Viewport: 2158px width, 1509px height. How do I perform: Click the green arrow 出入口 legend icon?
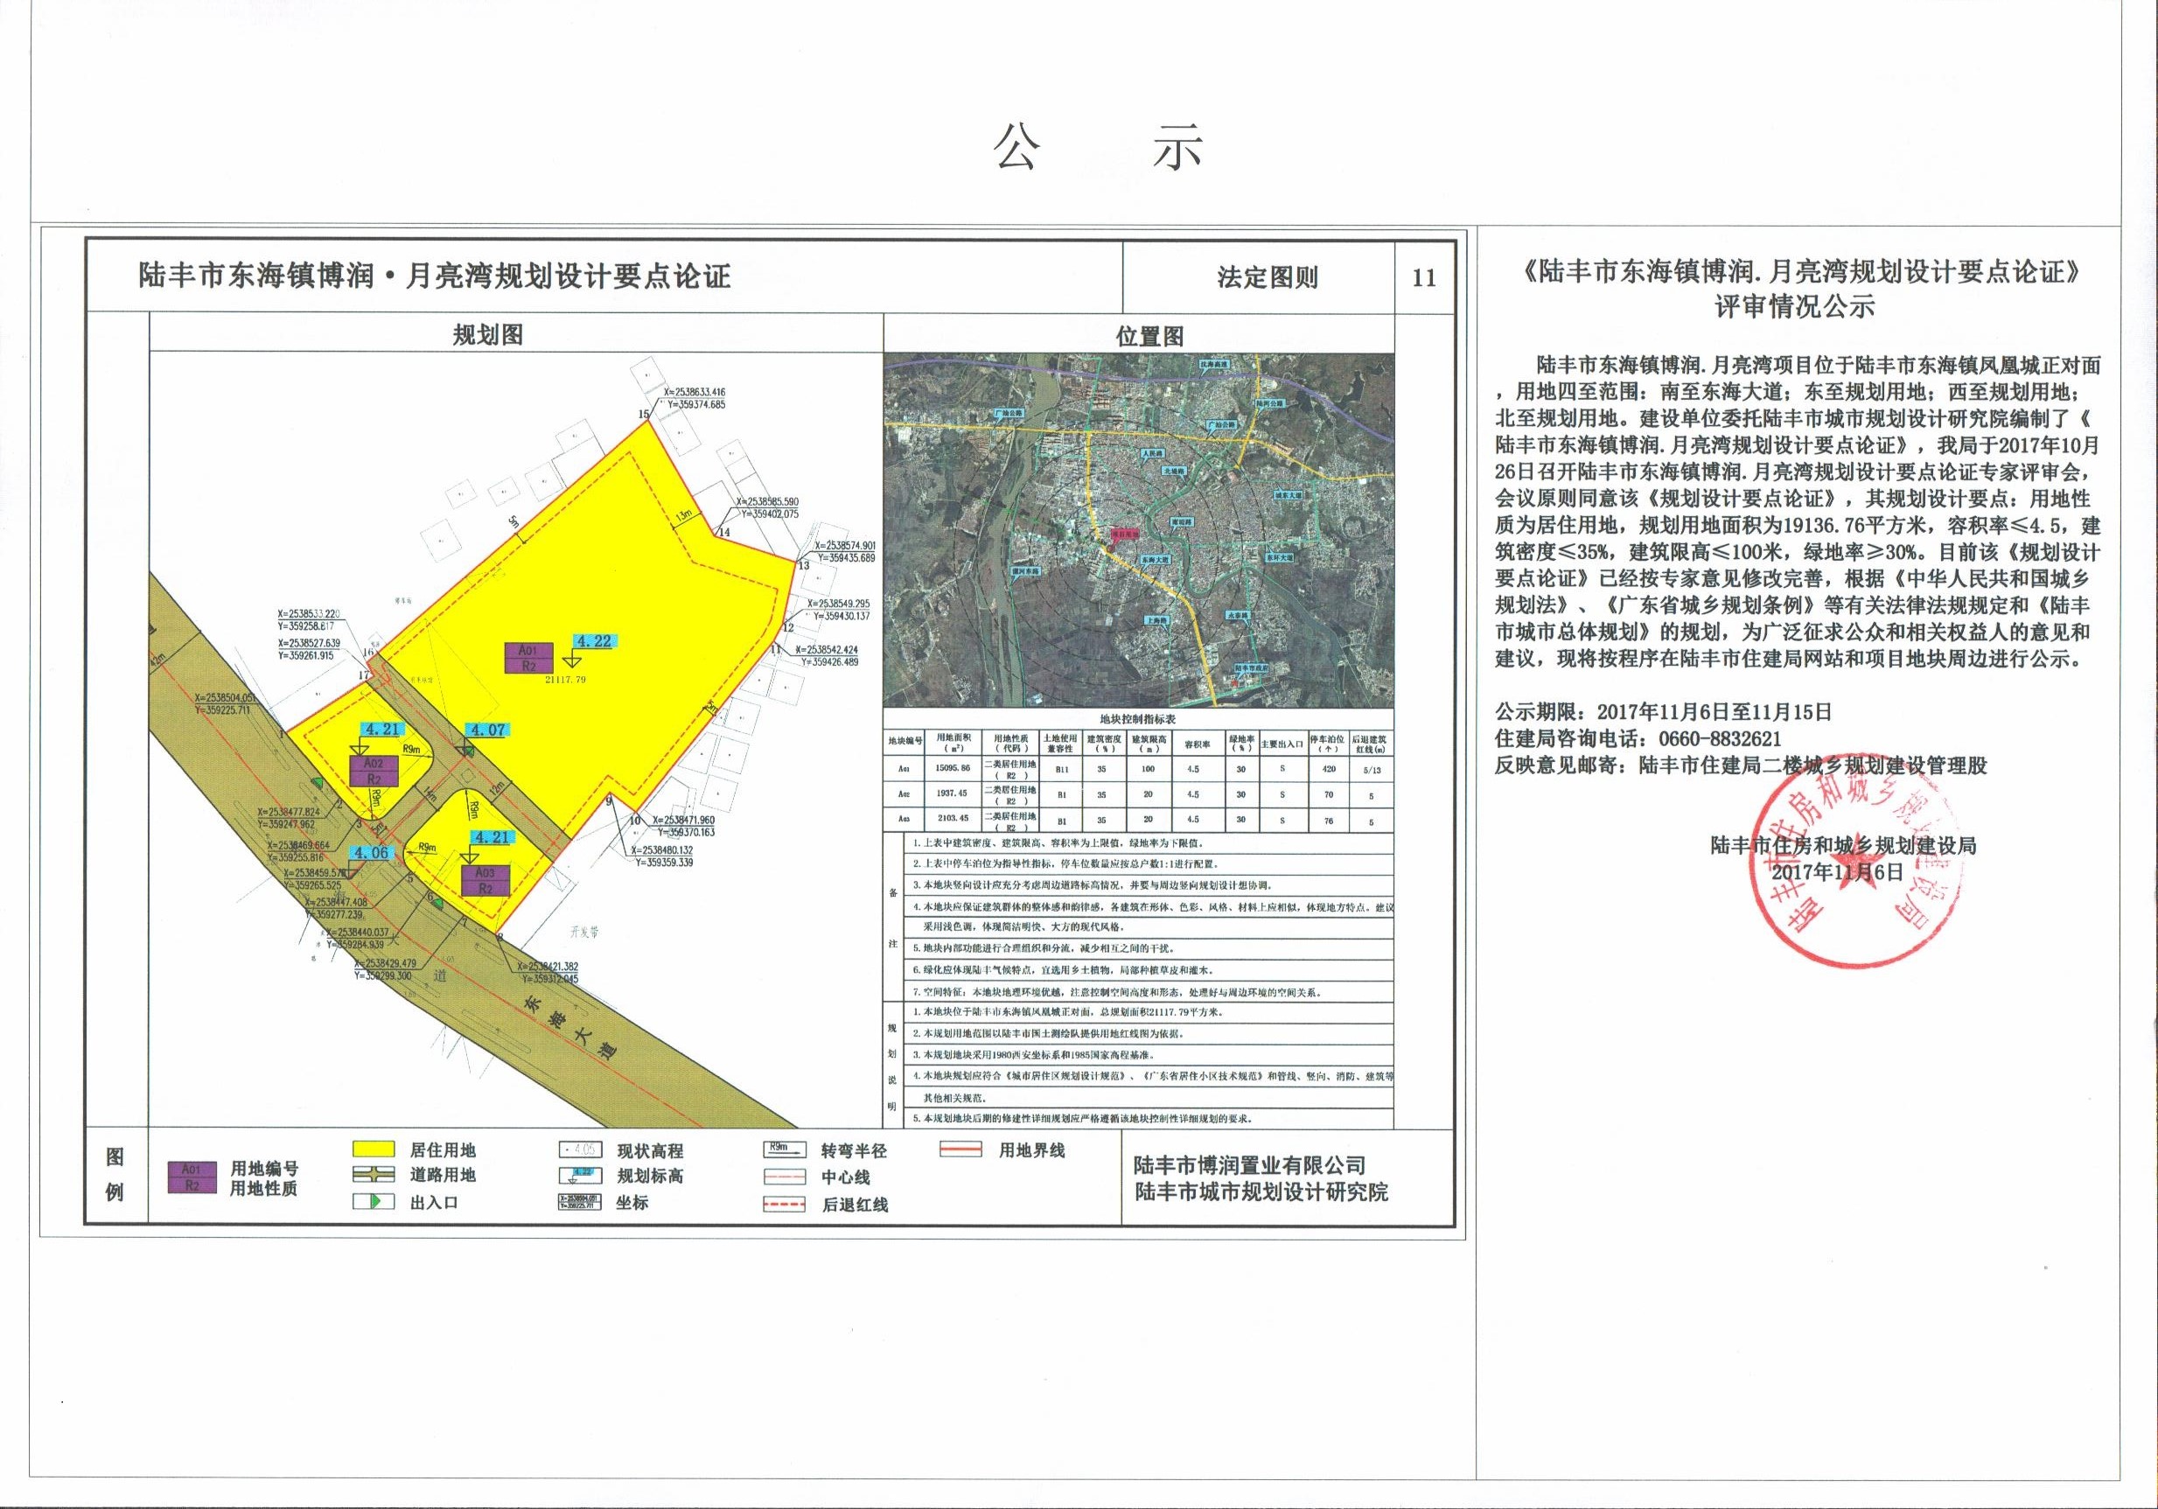(374, 1202)
